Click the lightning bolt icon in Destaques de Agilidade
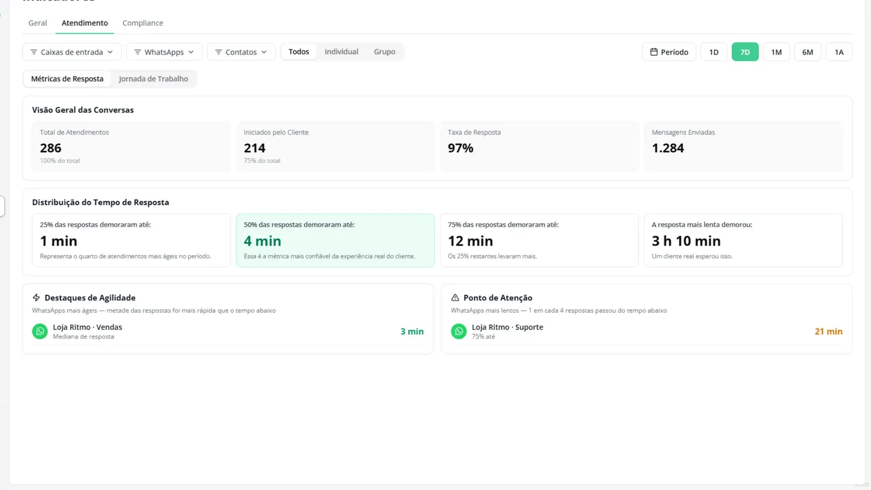This screenshot has width=871, height=490. (x=36, y=298)
